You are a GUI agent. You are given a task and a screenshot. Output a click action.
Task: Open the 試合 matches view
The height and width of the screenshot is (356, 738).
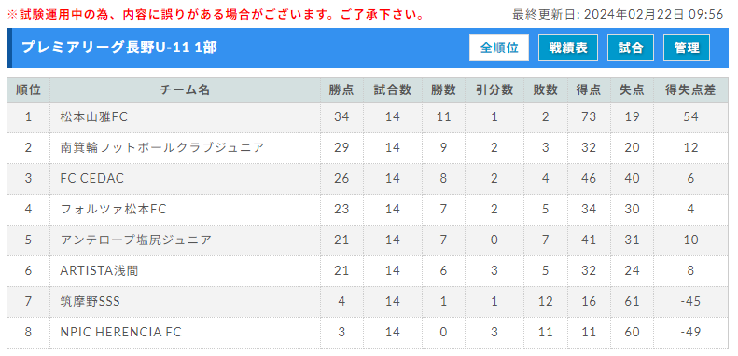point(630,48)
